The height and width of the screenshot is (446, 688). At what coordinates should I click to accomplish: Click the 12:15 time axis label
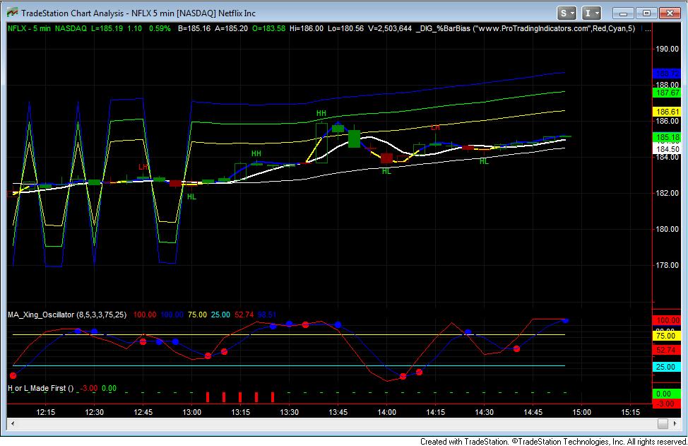46,412
